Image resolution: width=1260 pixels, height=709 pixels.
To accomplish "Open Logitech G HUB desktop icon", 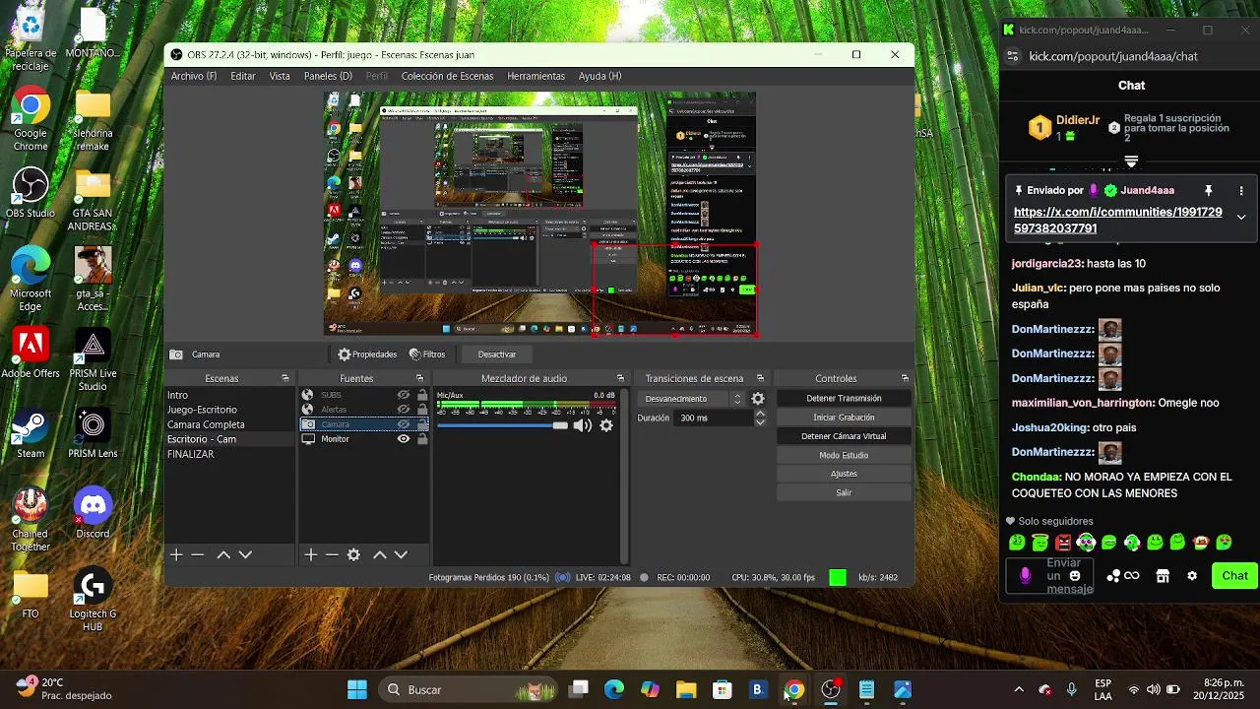I will point(93,600).
